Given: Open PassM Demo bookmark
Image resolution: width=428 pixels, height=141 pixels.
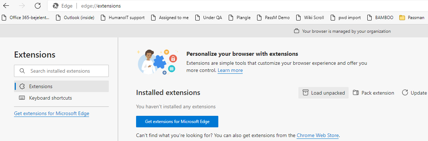Looking at the screenshot, I should coord(273,18).
